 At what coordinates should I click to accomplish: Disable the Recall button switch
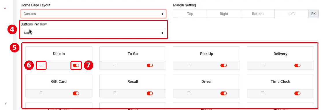150,93
